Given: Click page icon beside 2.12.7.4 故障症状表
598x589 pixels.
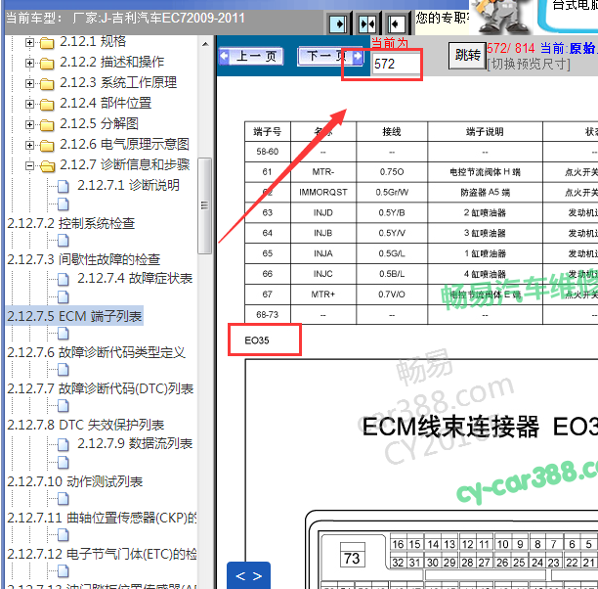Looking at the screenshot, I should coord(64,279).
